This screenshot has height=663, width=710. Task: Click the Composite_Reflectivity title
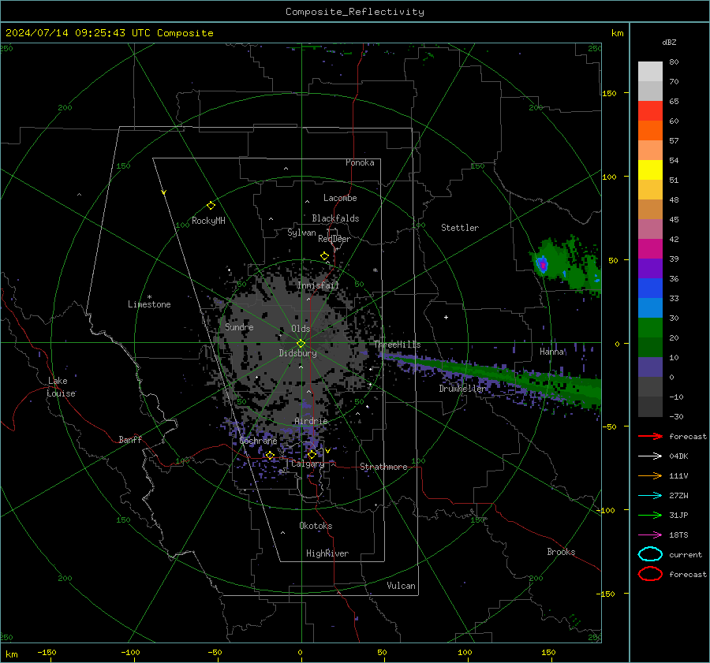coord(355,12)
